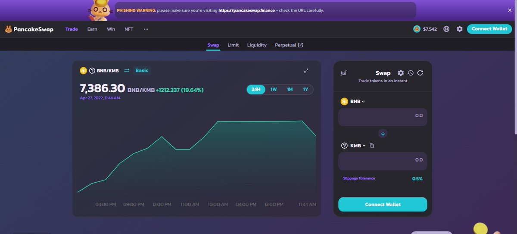This screenshot has height=234, width=517.
Task: Click the phishing warning banner text
Action: point(220,10)
